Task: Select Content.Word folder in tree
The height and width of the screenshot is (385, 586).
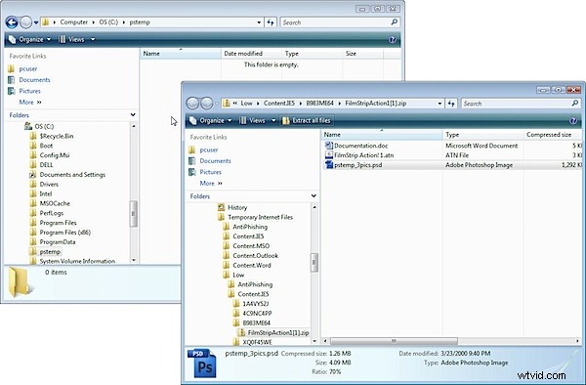Action: (252, 266)
